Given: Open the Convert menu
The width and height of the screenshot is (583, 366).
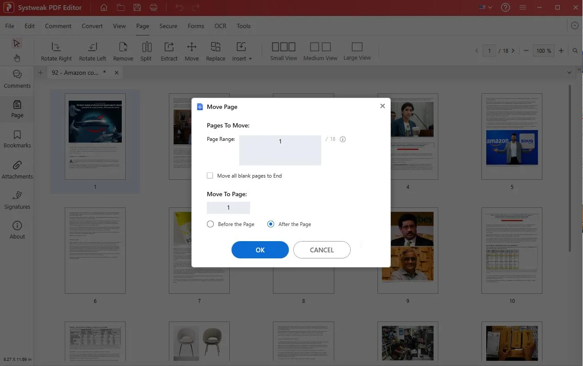Looking at the screenshot, I should point(92,26).
